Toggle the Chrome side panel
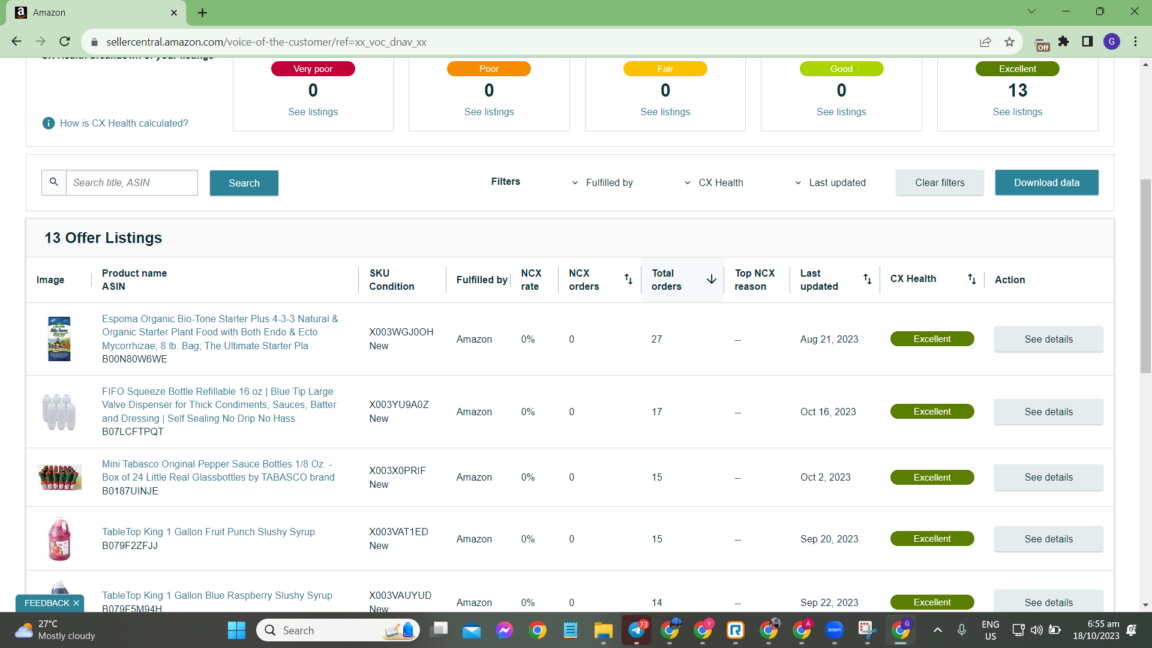Screen dimensions: 1152x648 [x=1087, y=41]
